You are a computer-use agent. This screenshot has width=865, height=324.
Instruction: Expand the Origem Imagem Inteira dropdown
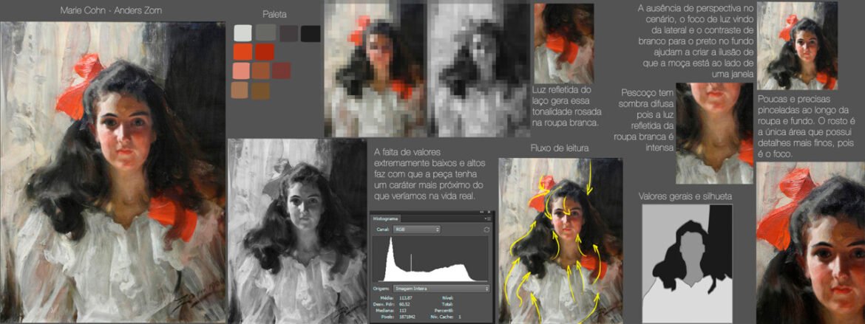pos(442,288)
